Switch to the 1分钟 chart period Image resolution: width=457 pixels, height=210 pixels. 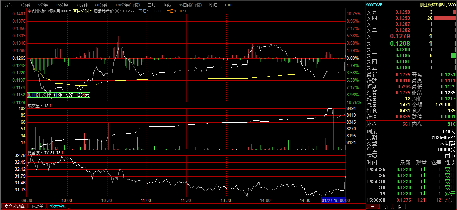pyautogui.click(x=25, y=5)
